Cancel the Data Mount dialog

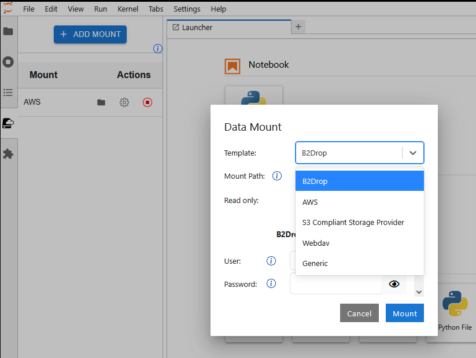(x=359, y=313)
